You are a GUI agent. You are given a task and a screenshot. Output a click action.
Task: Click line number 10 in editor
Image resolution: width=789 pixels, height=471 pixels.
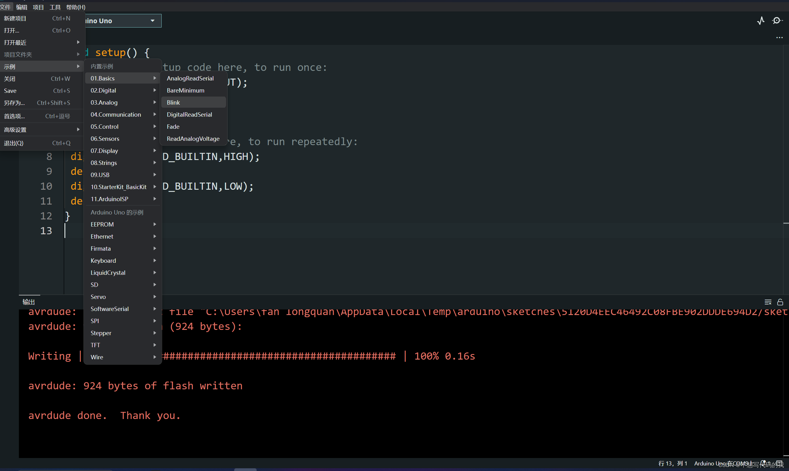[46, 186]
